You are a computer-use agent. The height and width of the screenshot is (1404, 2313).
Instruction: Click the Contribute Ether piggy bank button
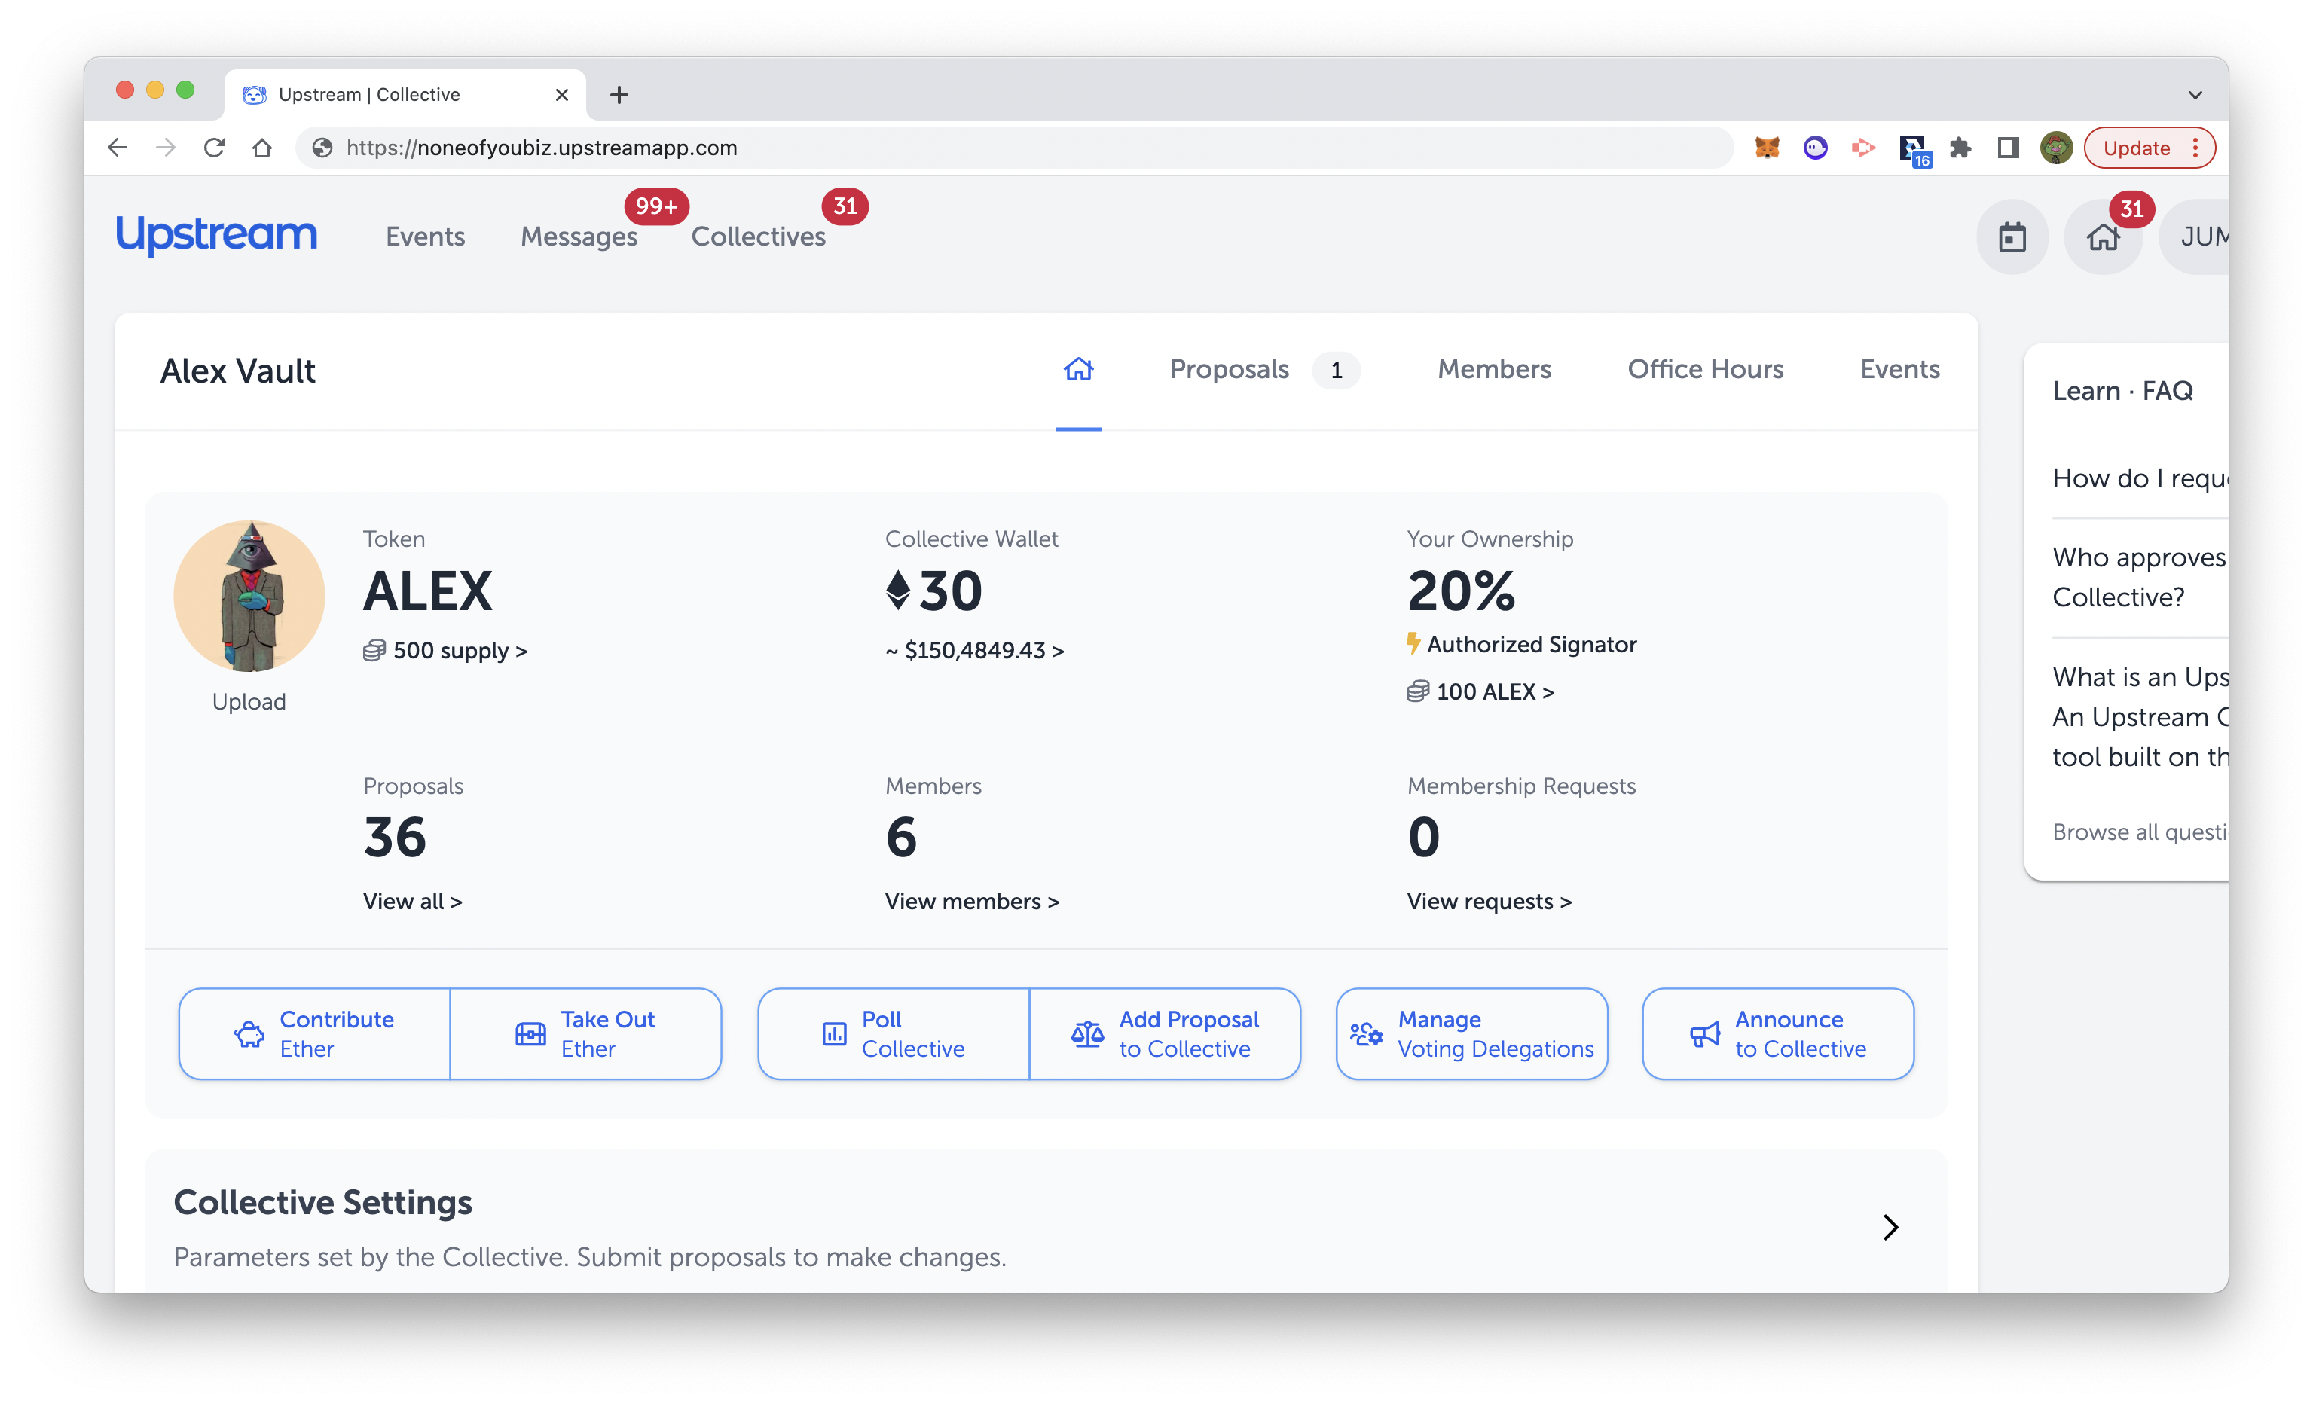click(x=314, y=1033)
